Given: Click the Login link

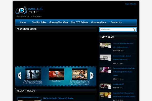Looking at the screenshot, I should click(127, 4).
